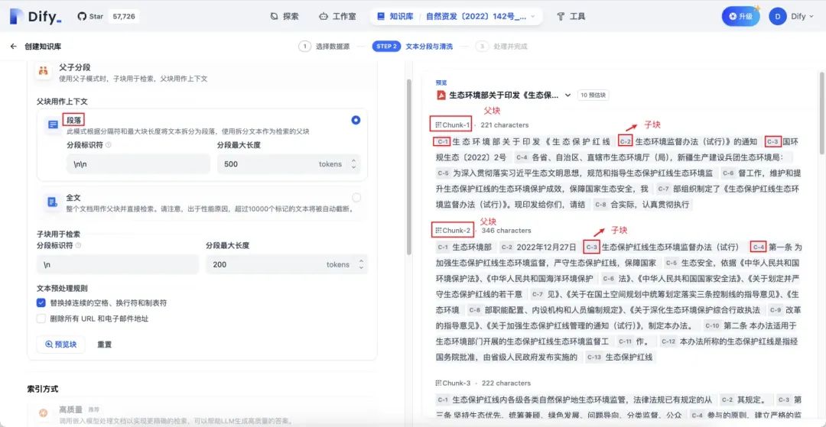Open the Dify account dropdown menu
This screenshot has width=826, height=427.
tap(802, 16)
